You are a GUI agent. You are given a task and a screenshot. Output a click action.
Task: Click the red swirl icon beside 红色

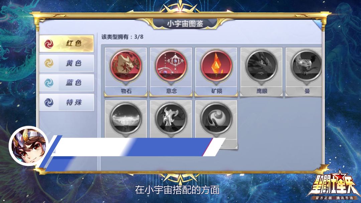point(49,44)
